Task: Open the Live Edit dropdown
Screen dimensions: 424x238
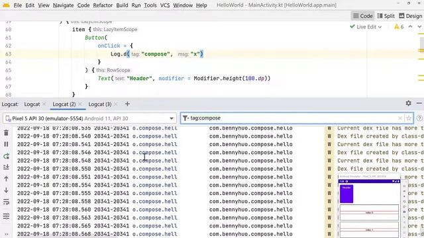Action: [366, 26]
